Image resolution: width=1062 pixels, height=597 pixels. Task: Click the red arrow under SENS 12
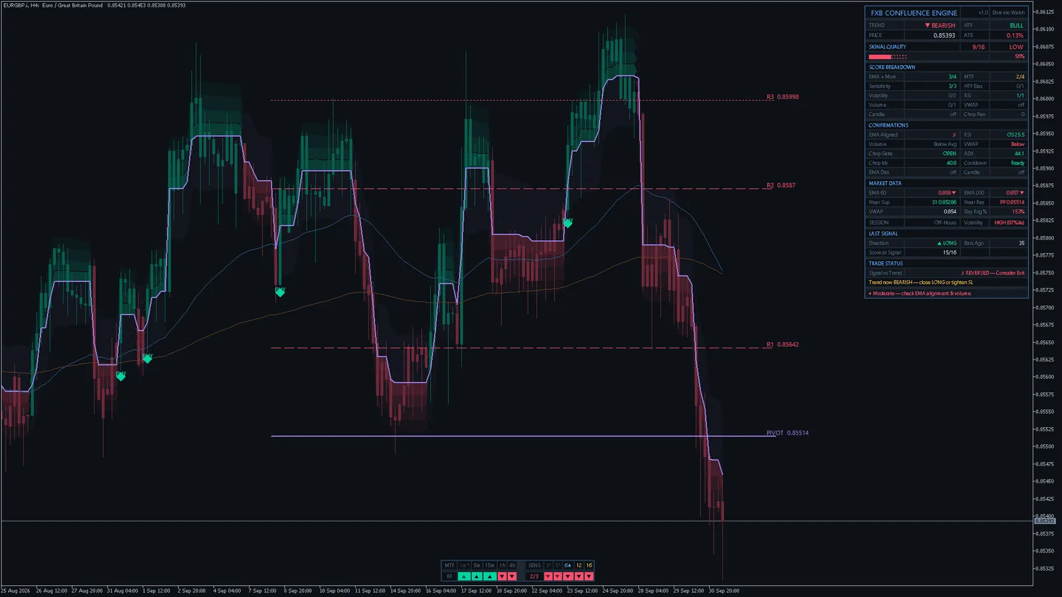[x=579, y=576]
